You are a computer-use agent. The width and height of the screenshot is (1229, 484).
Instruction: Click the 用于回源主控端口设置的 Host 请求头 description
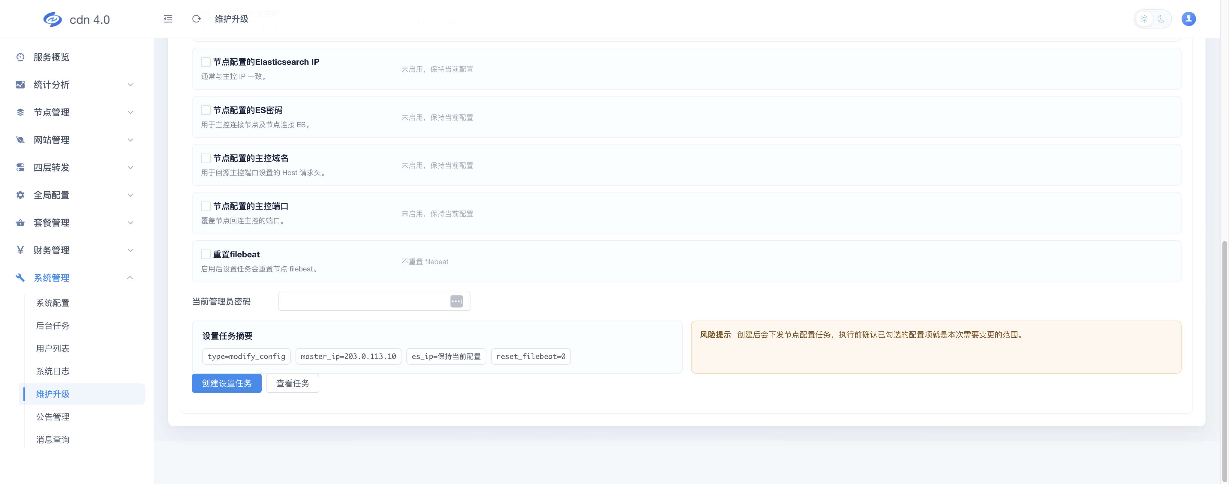[263, 173]
